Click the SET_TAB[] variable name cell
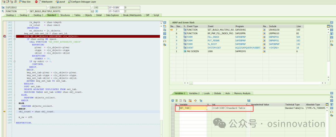Image resolution: width=336 pixels, height=137 pixels. (x=193, y=108)
